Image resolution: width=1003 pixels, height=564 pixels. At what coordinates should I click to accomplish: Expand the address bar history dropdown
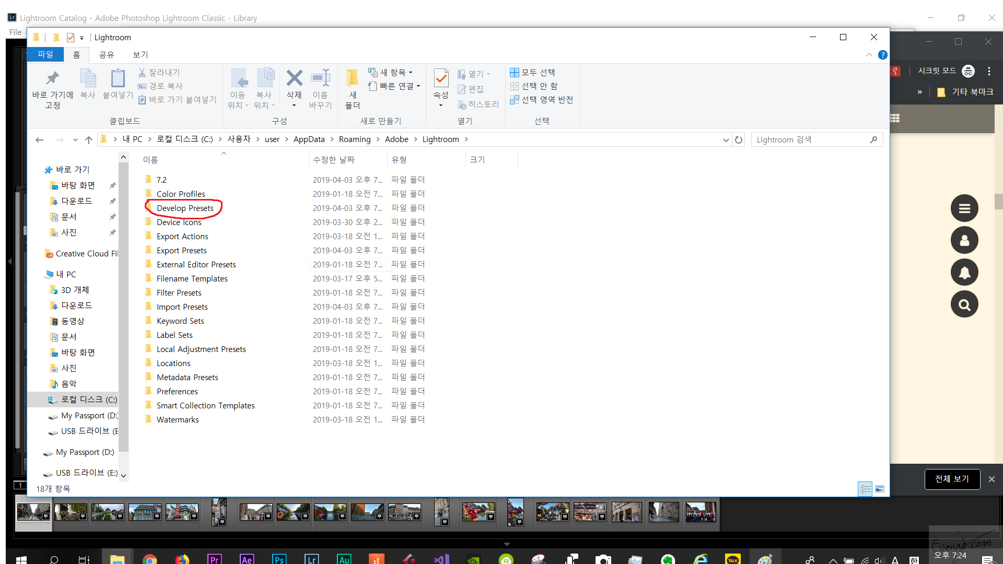click(x=726, y=140)
